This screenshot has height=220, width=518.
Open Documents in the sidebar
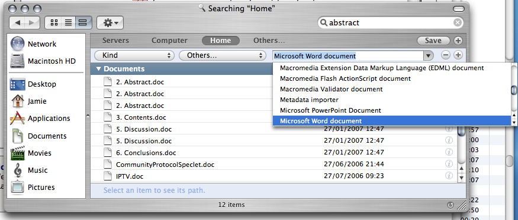[x=38, y=136]
